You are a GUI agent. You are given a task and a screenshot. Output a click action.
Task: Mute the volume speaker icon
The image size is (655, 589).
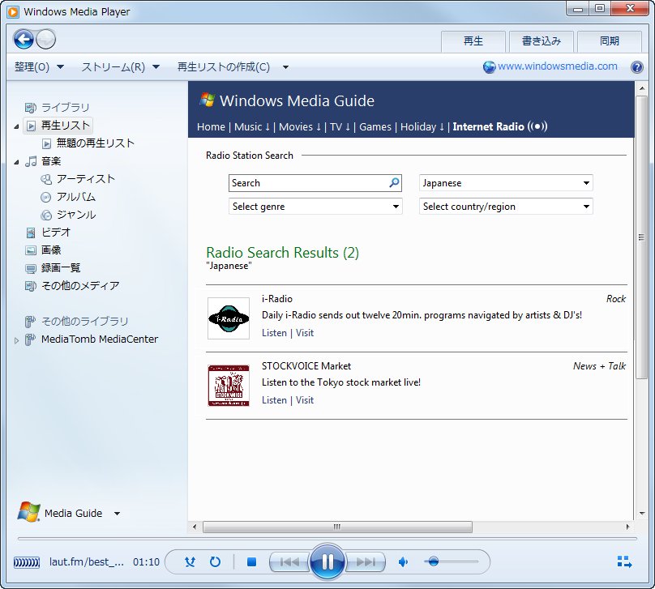coord(403,562)
